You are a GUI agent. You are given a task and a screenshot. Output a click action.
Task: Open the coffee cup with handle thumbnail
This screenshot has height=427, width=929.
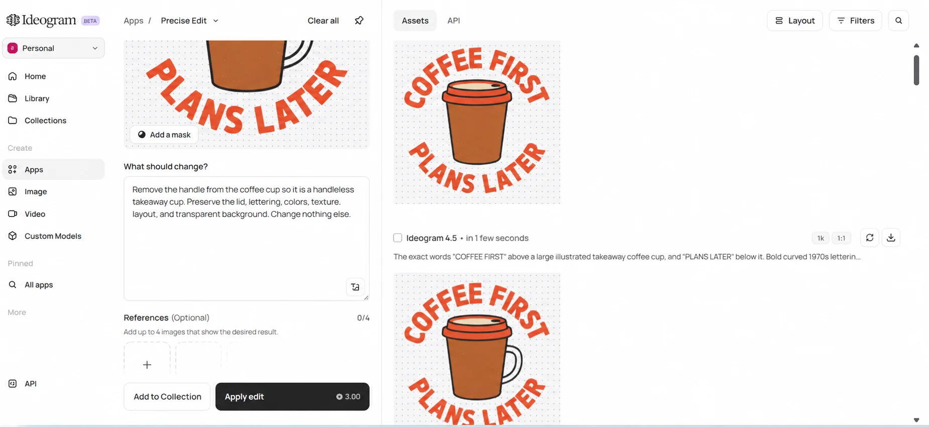click(x=477, y=349)
